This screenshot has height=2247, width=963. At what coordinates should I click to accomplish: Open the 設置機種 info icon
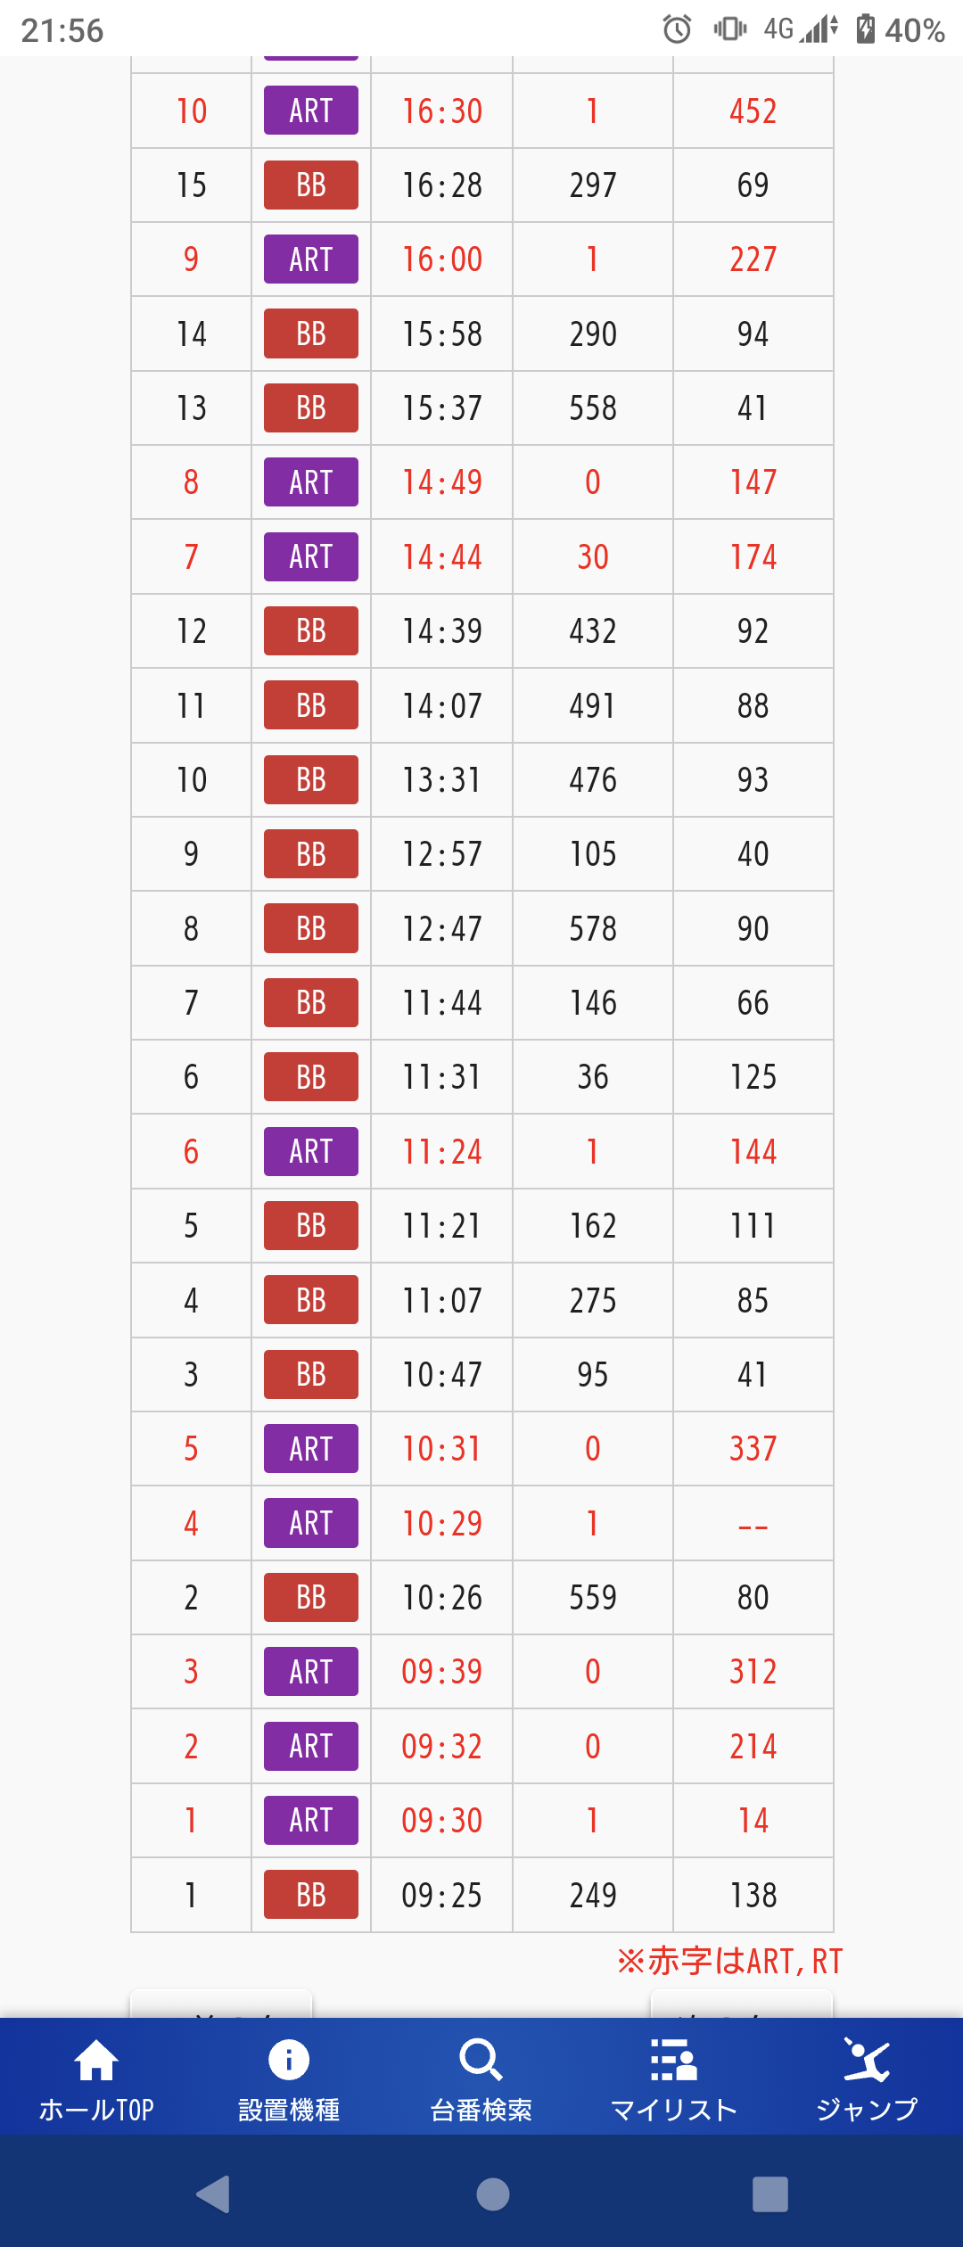[x=289, y=2061]
